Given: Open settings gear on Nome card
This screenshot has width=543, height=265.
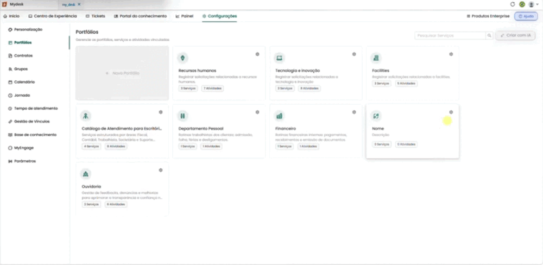Looking at the screenshot, I should 451,112.
